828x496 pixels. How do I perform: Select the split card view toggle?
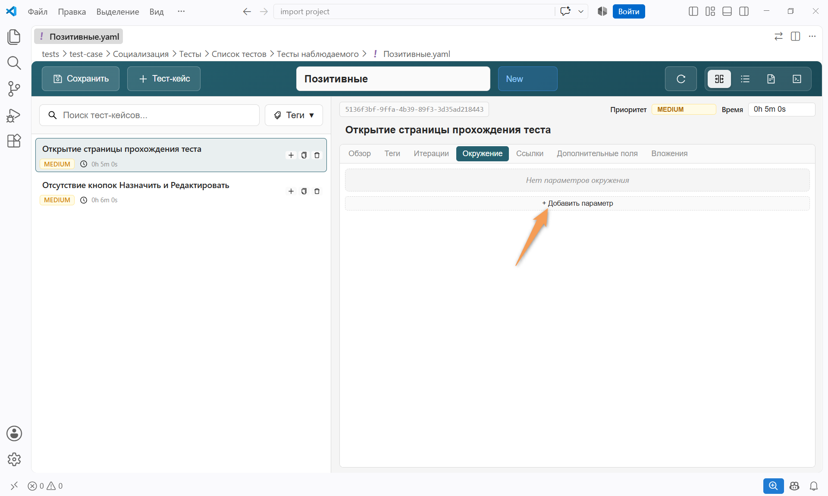pyautogui.click(x=719, y=79)
